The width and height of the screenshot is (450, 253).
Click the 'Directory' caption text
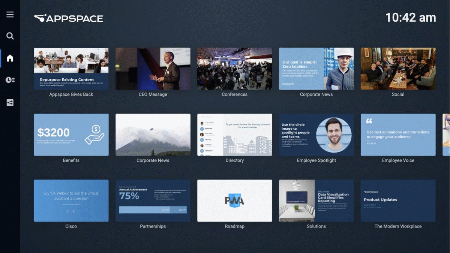click(235, 160)
